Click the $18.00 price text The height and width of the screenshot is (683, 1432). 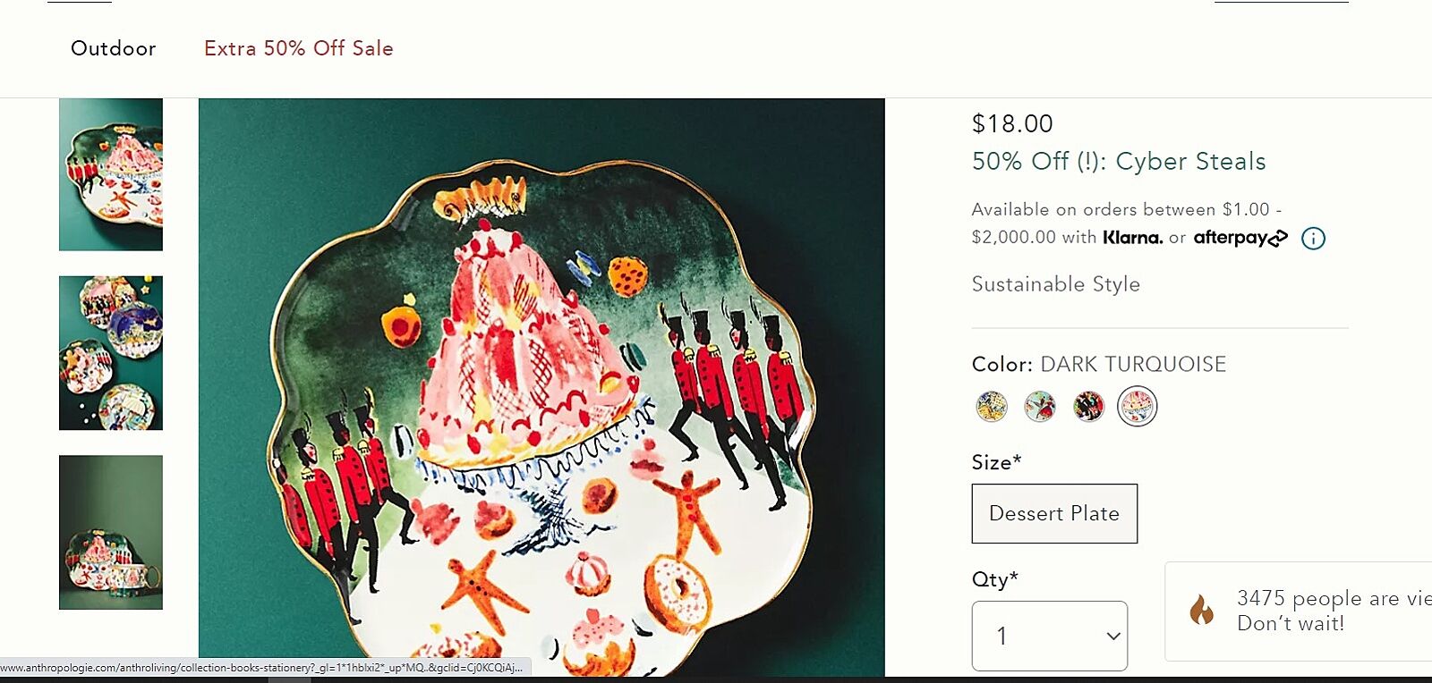coord(1012,124)
